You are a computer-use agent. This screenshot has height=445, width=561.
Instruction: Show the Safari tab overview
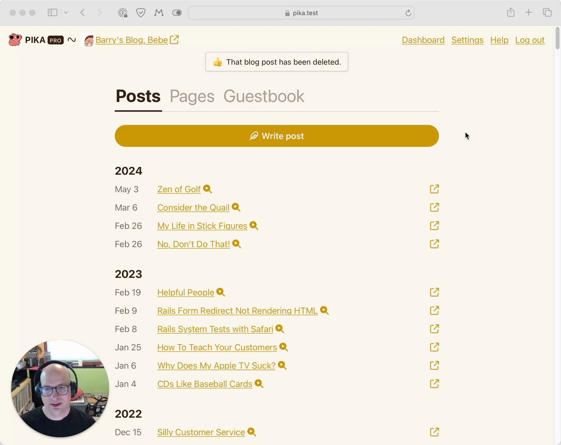547,13
